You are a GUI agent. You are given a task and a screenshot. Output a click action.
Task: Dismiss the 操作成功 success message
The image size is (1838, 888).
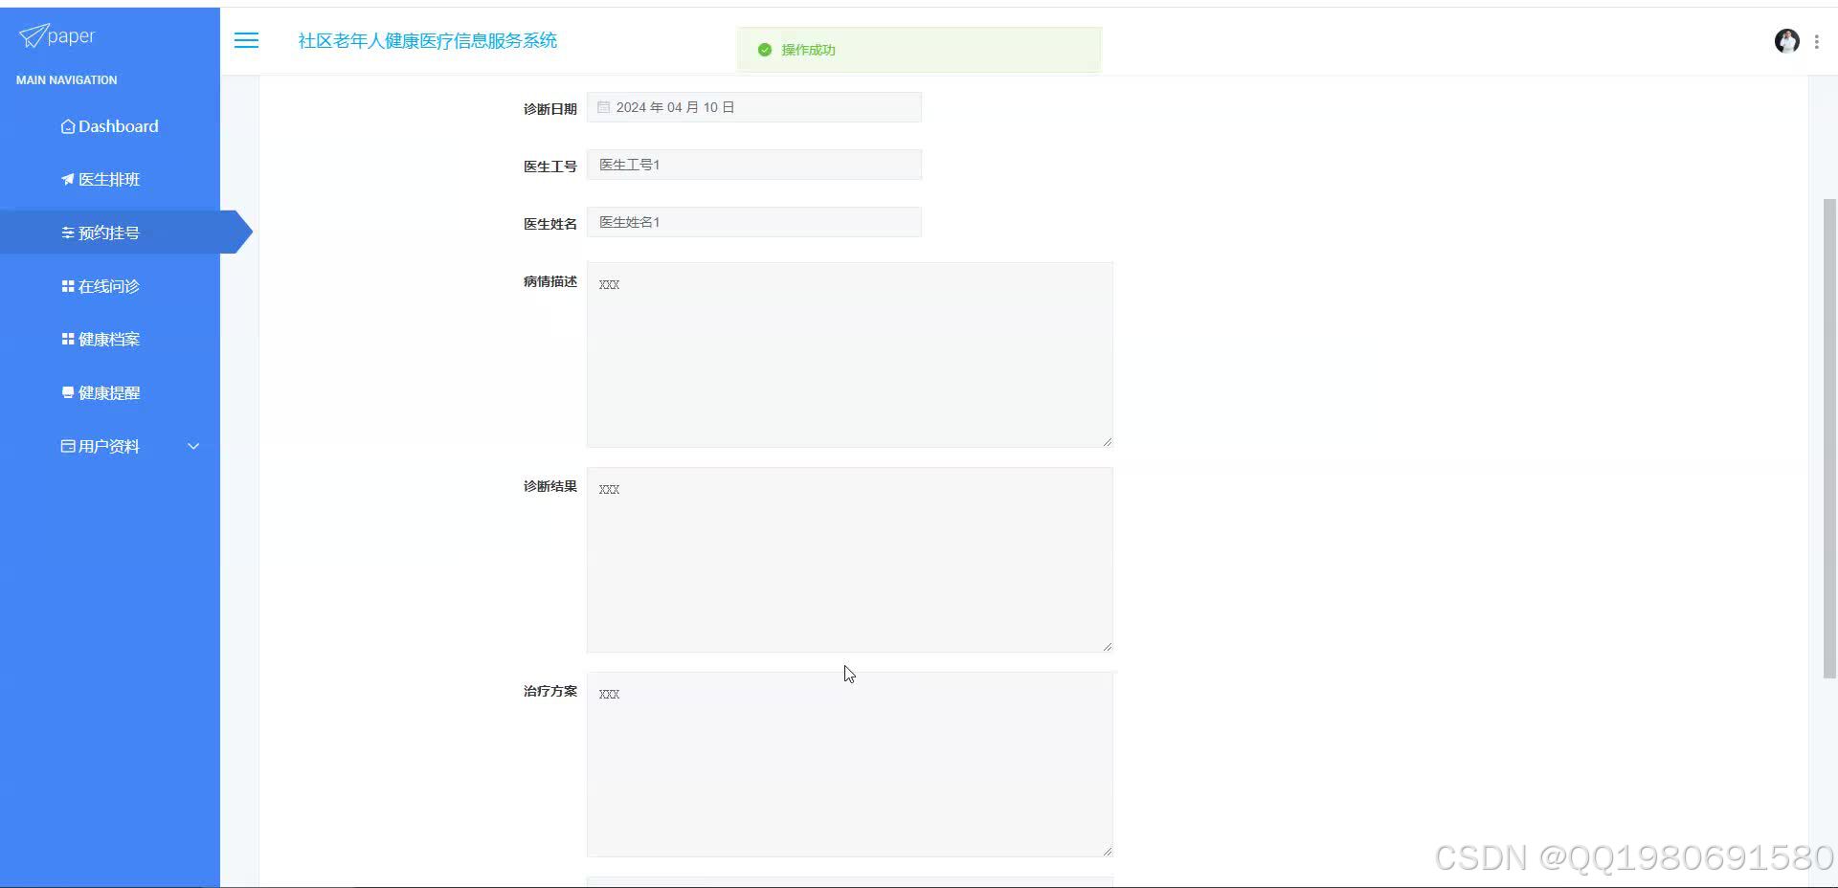tap(917, 49)
